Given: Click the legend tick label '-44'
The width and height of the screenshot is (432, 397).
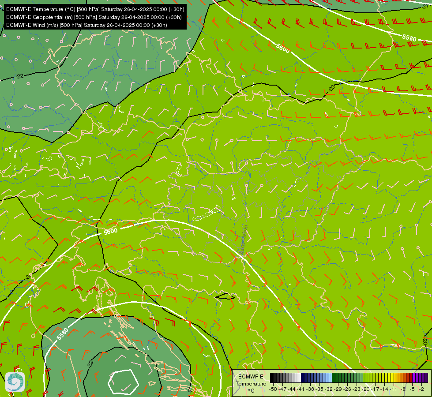Looking at the screenshot, I should [292, 389].
